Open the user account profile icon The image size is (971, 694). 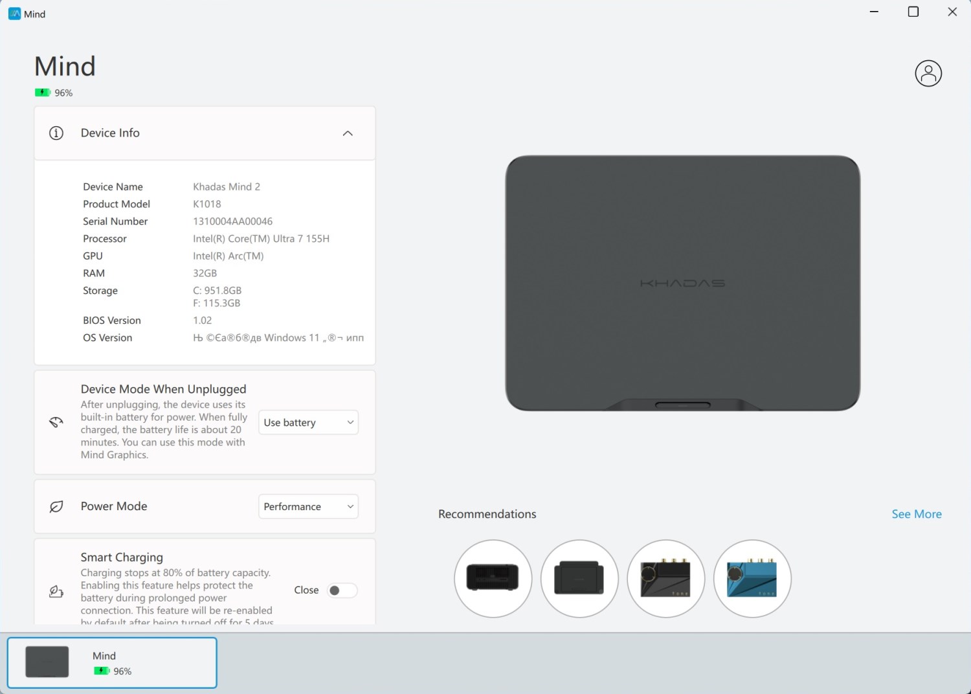928,73
